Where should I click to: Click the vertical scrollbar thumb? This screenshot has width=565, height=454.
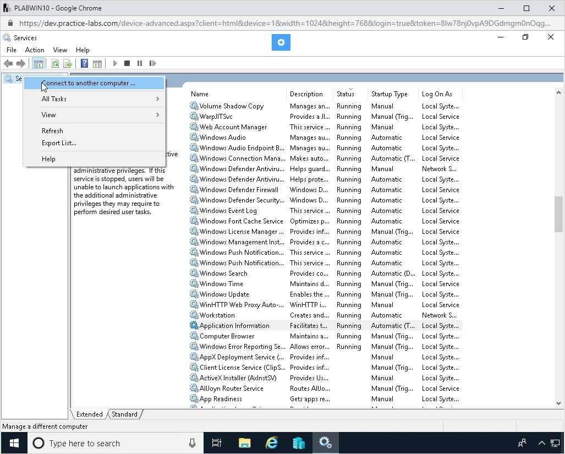[x=558, y=215]
